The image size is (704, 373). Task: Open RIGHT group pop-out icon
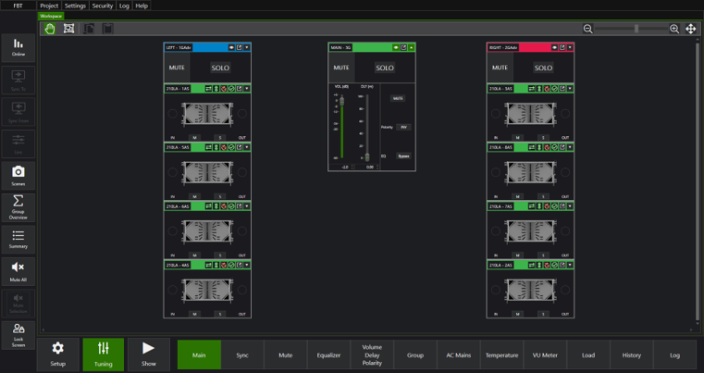(562, 47)
